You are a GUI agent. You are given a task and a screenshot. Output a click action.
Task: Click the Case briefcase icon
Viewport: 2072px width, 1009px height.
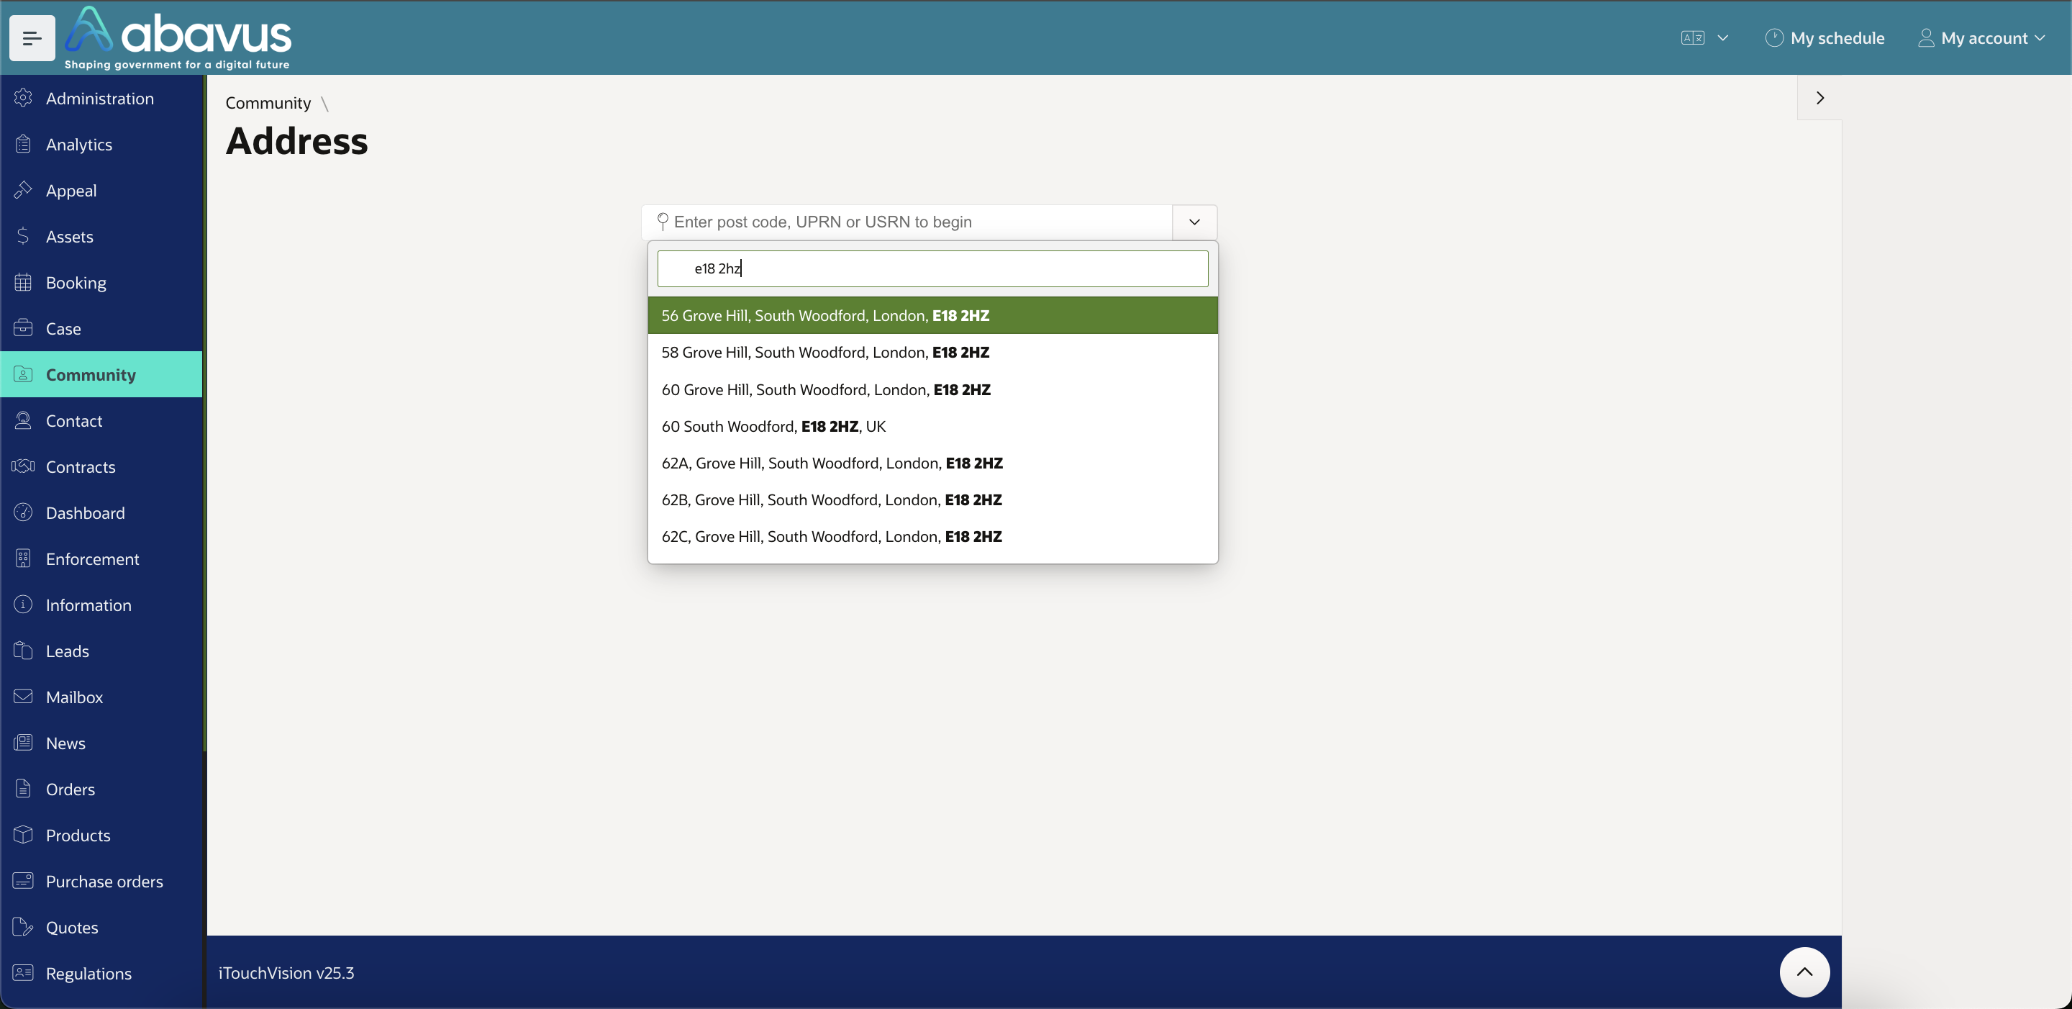coord(23,328)
